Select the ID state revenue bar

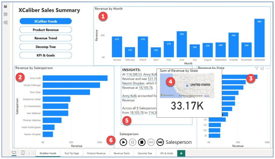tap(214, 136)
